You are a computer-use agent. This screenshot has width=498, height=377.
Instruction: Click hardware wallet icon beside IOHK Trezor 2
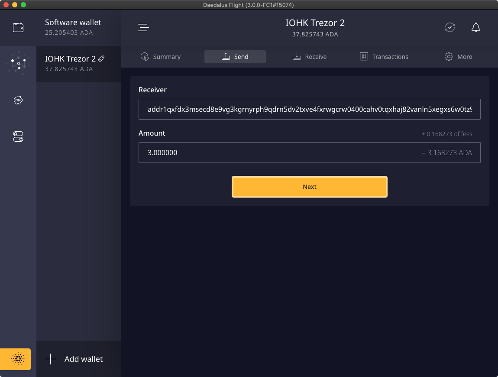[x=101, y=58]
